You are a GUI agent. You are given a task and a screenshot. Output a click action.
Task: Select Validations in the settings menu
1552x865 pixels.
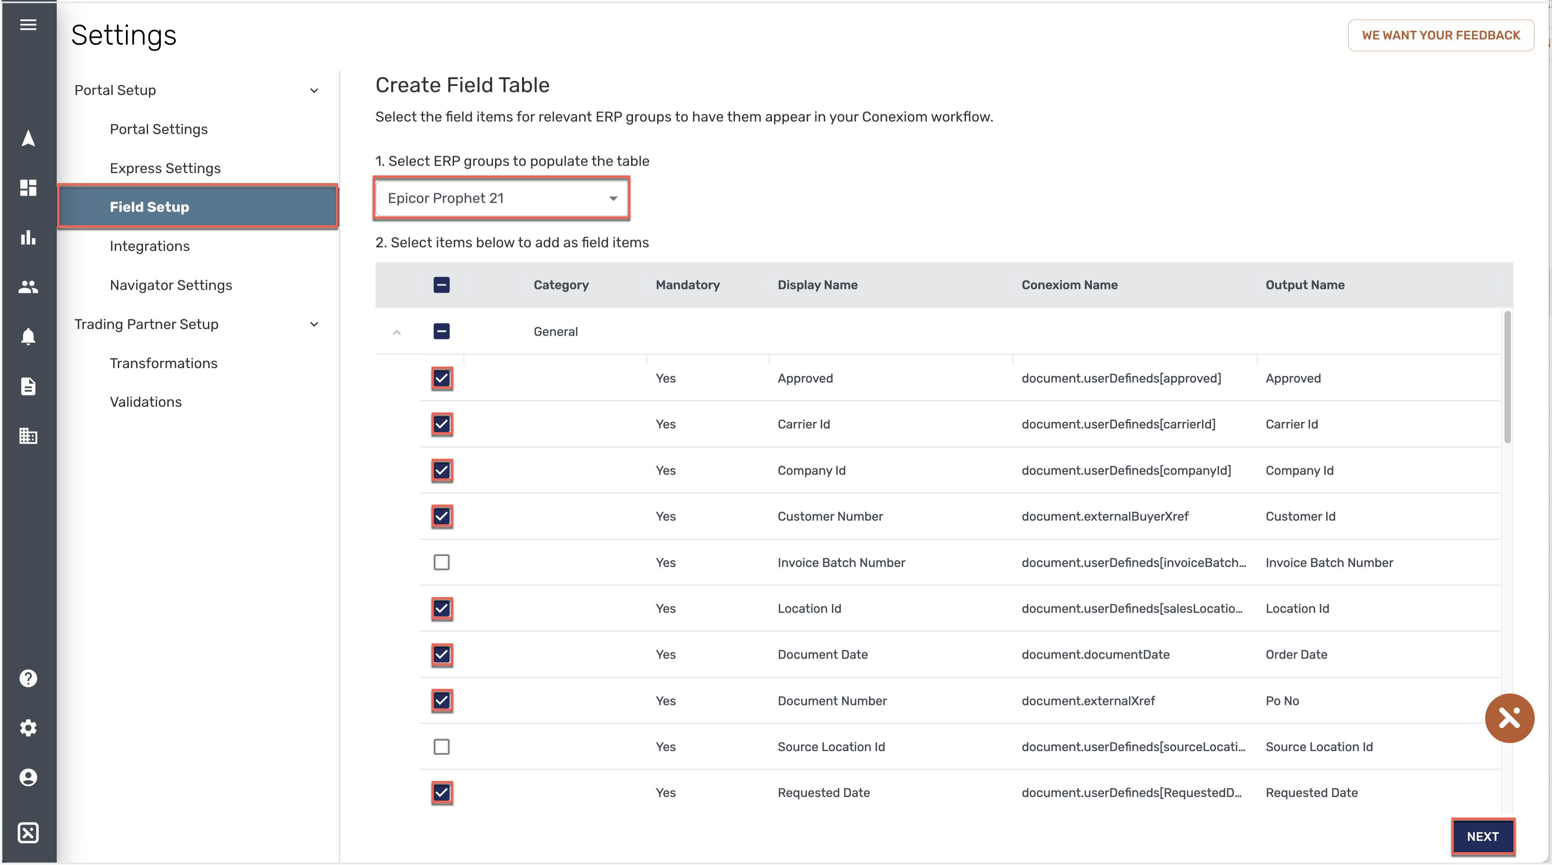pos(146,402)
